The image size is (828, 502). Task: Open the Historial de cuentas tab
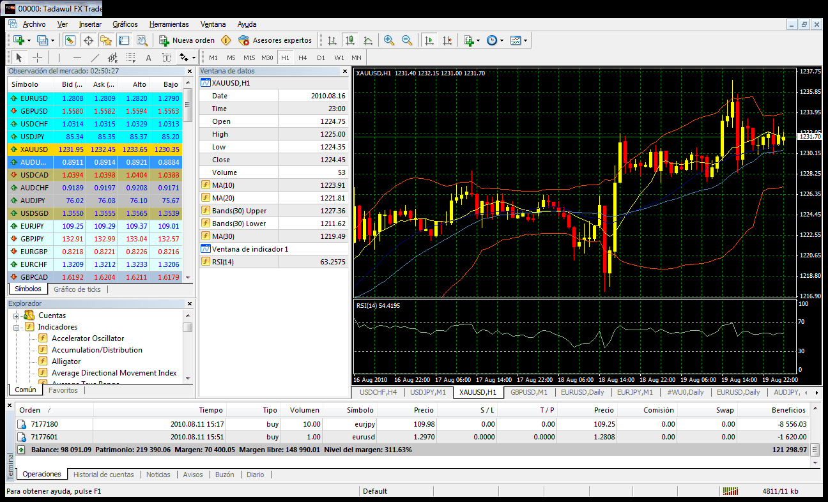[x=103, y=475]
